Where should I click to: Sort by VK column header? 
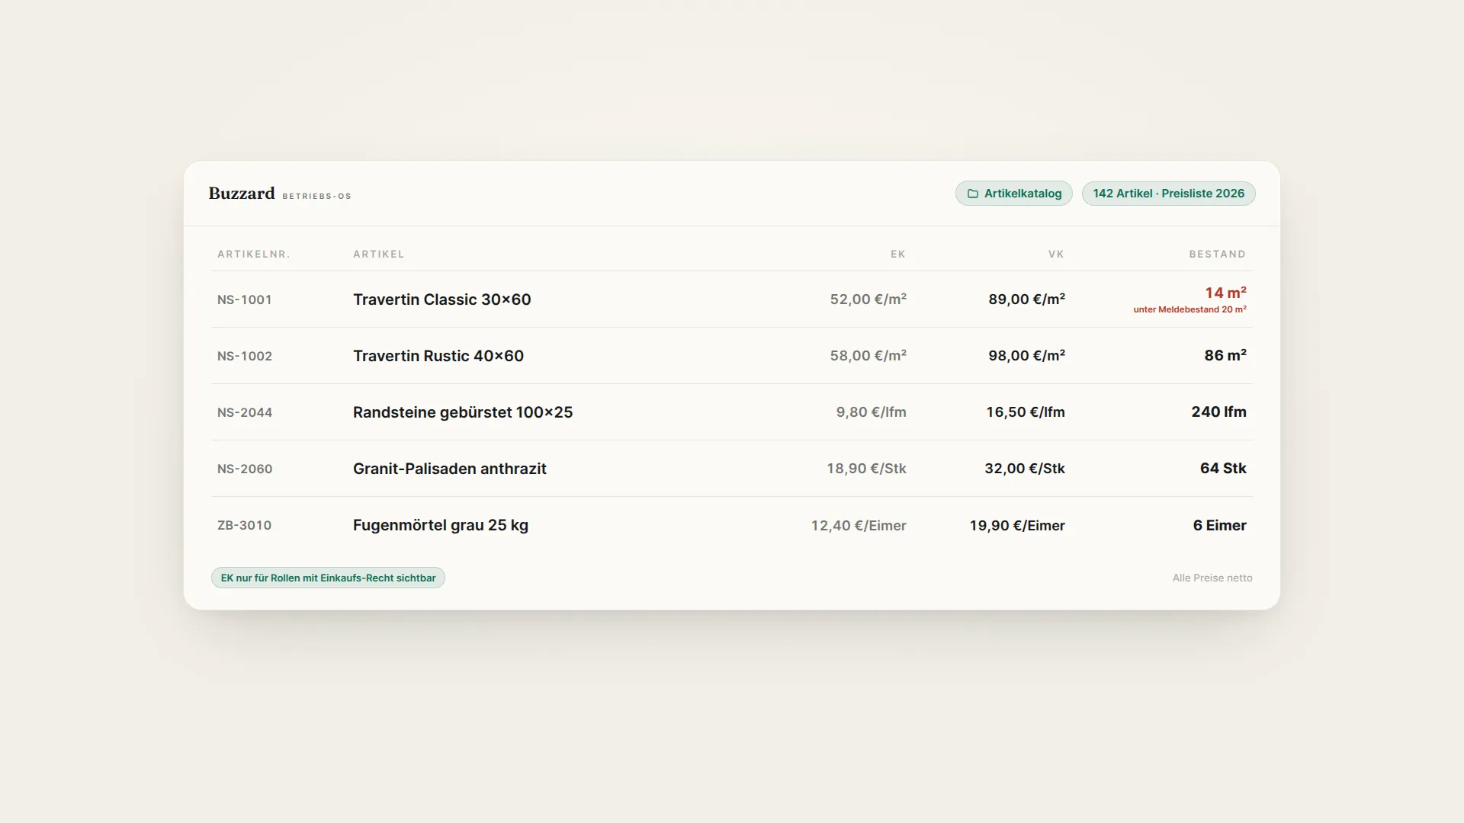point(1056,255)
